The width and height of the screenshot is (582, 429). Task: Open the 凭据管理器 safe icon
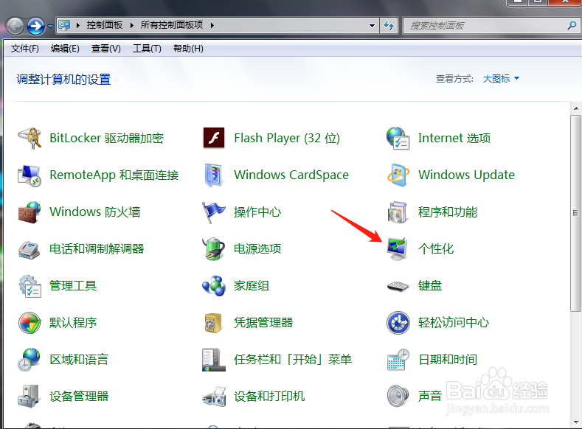point(213,323)
